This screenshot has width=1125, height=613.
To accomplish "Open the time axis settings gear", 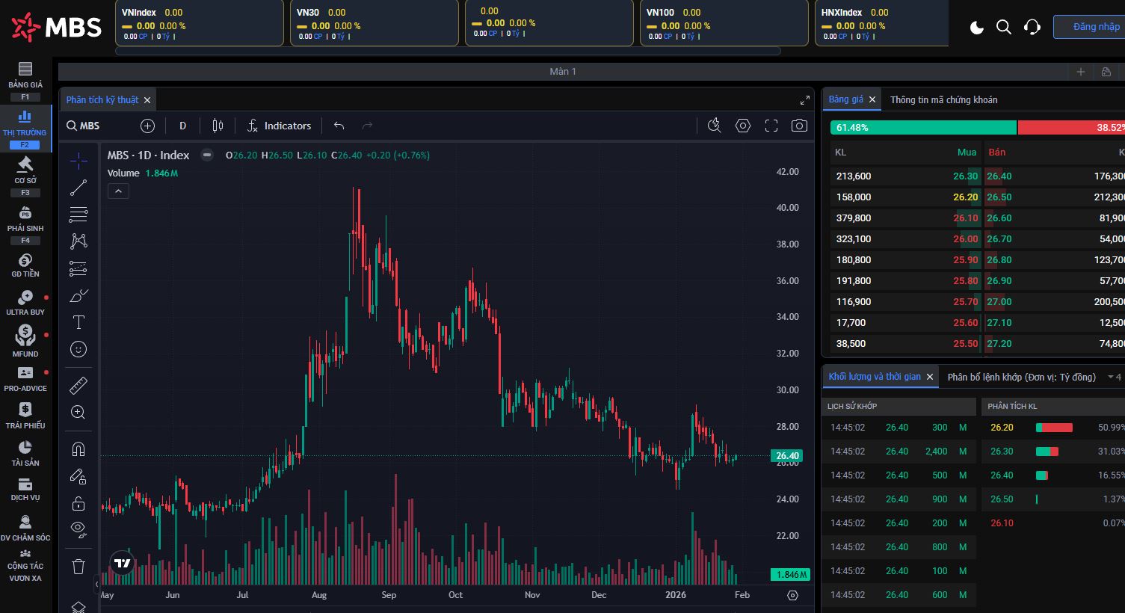I will 792,595.
